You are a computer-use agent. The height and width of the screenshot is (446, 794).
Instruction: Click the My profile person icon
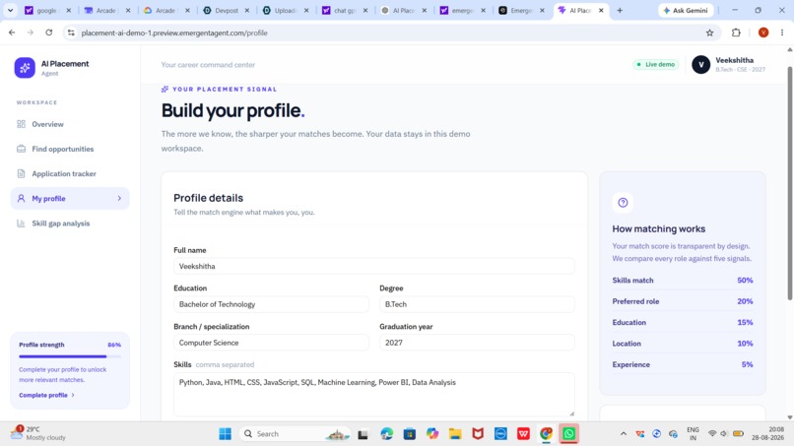(22, 199)
